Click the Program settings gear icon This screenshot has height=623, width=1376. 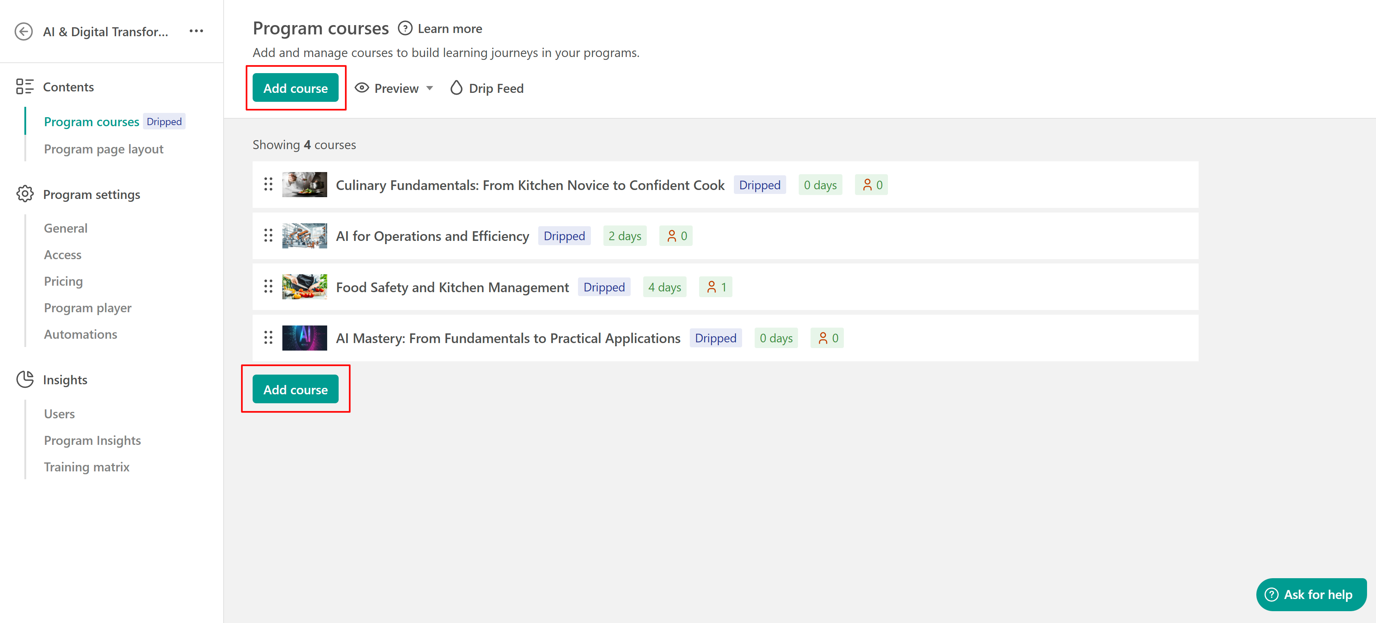point(25,194)
